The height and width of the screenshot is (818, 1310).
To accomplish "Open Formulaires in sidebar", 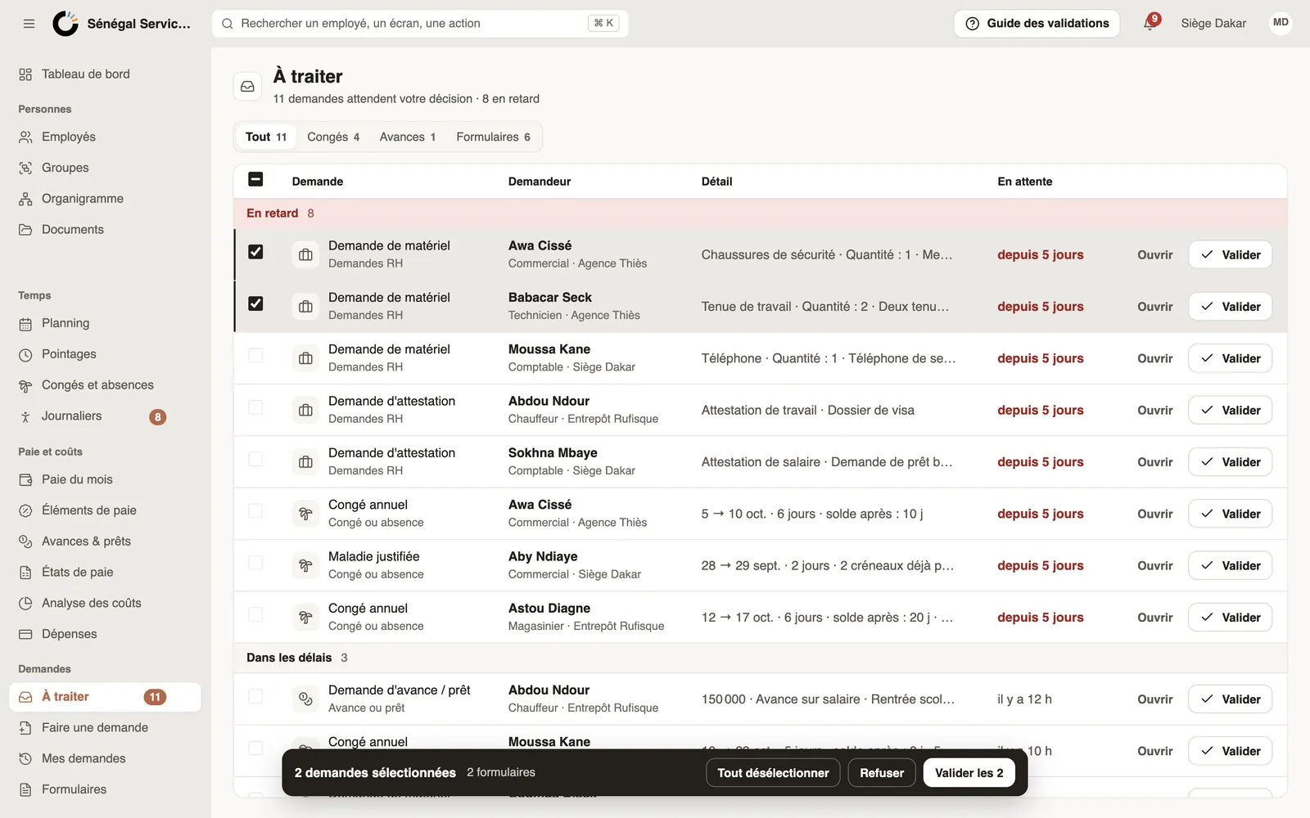I will 105,790.
